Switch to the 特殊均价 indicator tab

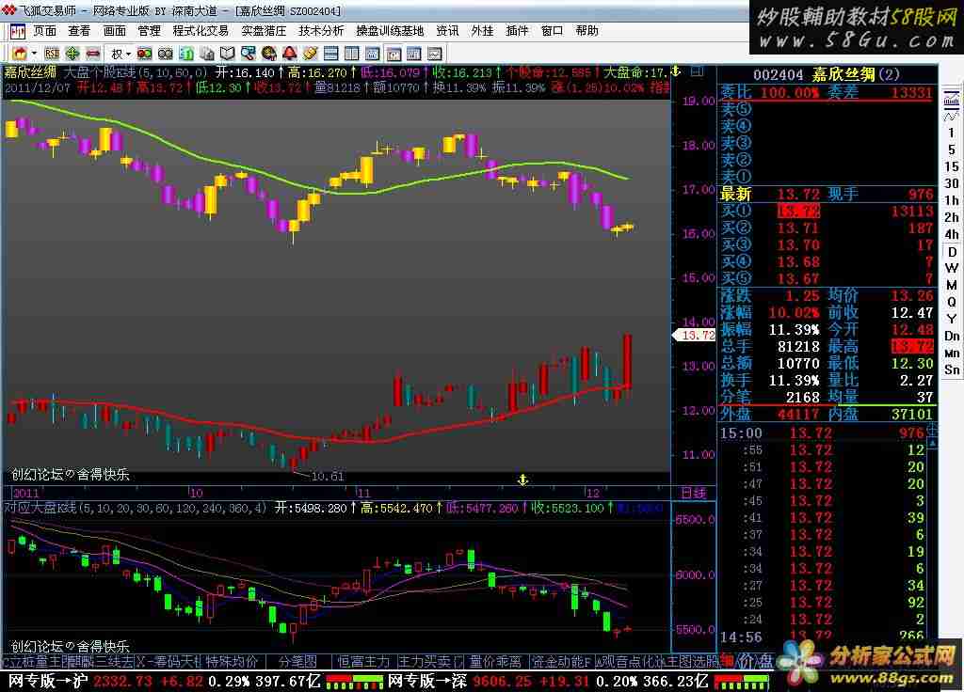232,662
